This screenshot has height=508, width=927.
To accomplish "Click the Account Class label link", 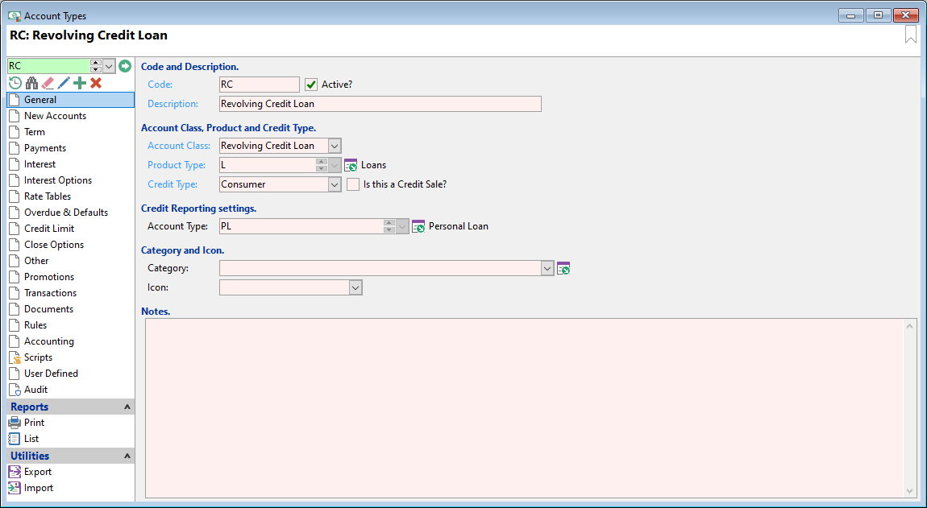I will tap(179, 146).
